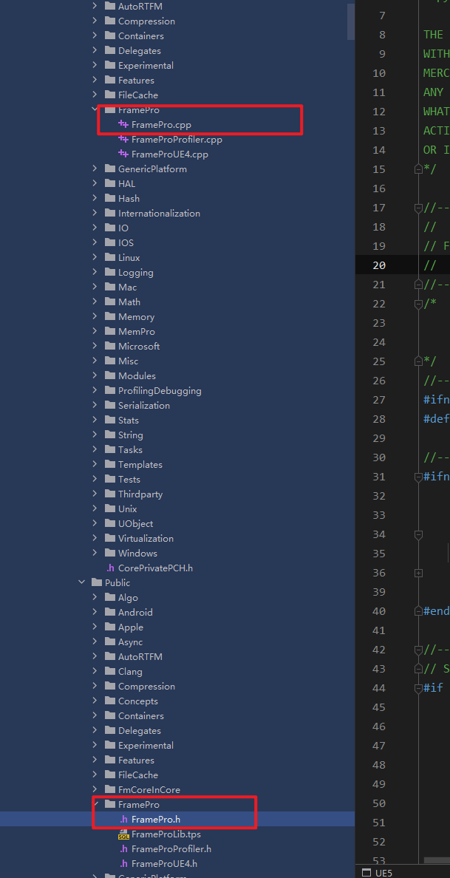Click the Public folder icon
The image size is (450, 878).
coord(96,582)
